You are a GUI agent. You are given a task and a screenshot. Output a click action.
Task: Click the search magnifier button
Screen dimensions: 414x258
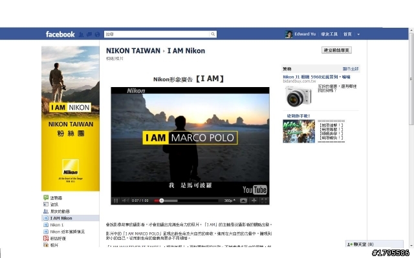coord(213,34)
